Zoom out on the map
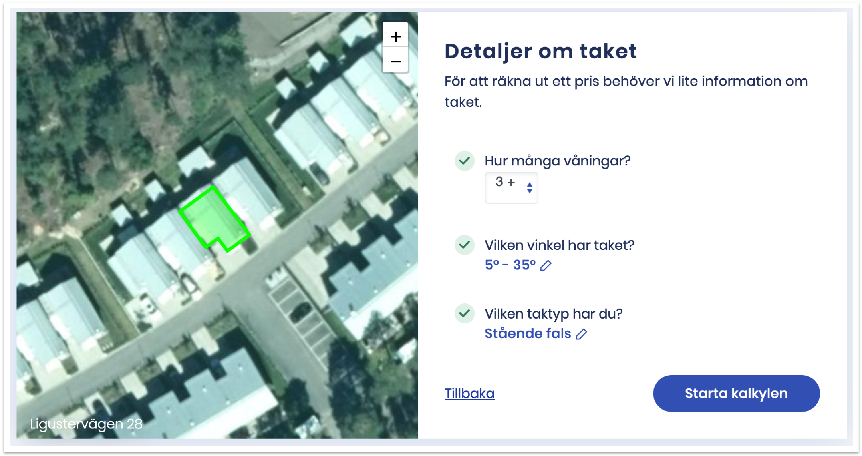 point(395,61)
